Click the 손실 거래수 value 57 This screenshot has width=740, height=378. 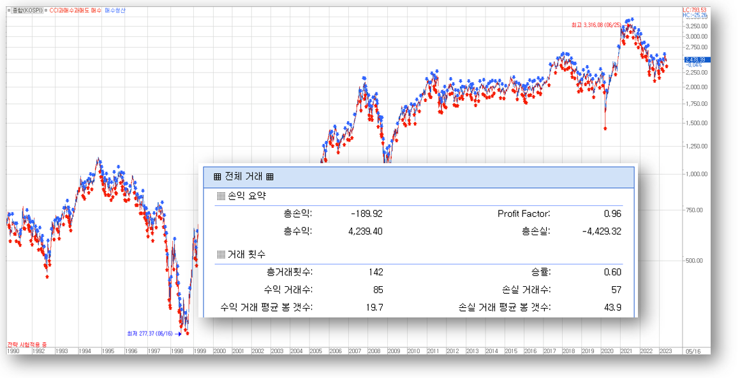point(616,290)
